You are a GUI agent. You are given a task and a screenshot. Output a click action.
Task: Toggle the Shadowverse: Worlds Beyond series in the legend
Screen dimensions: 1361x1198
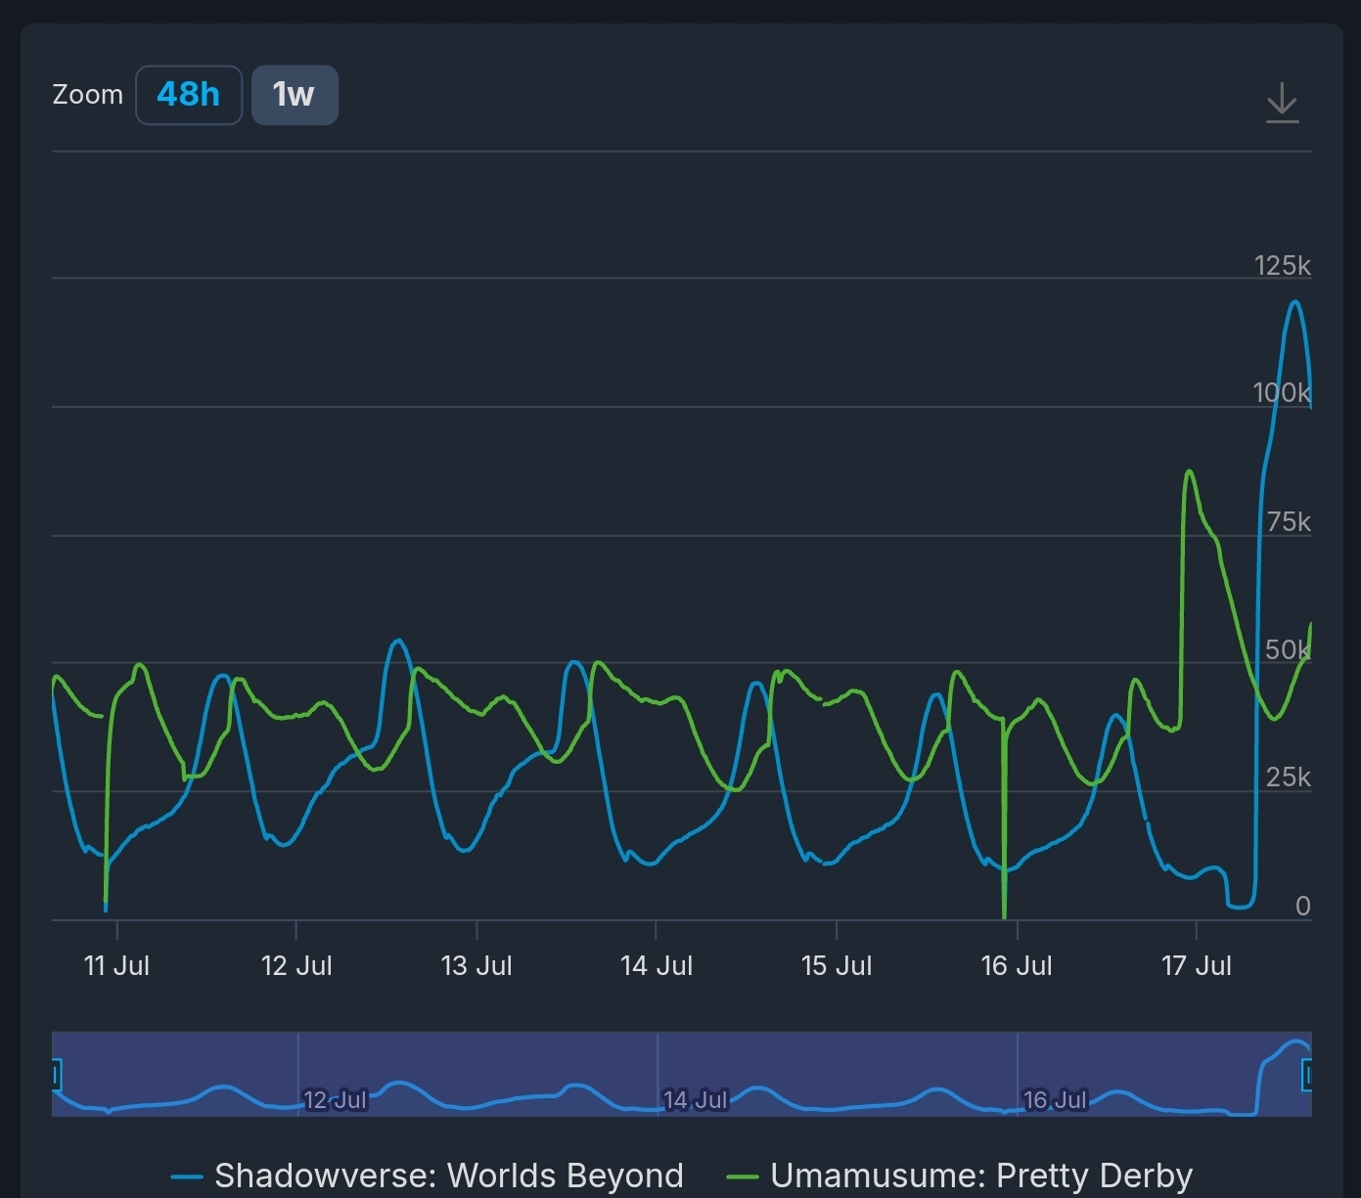point(428,1175)
